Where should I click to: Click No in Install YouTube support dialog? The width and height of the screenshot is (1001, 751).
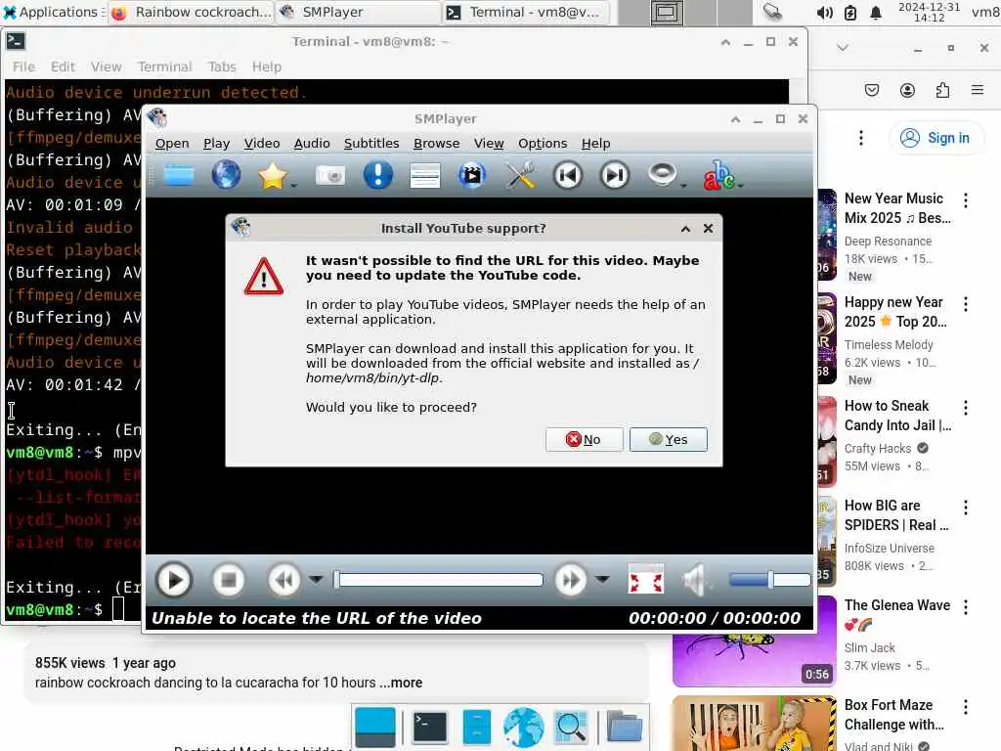(584, 439)
